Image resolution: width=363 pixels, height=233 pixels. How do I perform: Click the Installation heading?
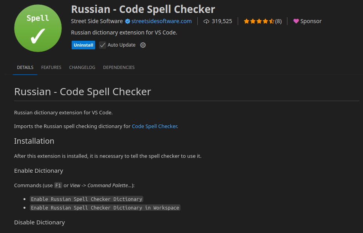tap(34, 141)
